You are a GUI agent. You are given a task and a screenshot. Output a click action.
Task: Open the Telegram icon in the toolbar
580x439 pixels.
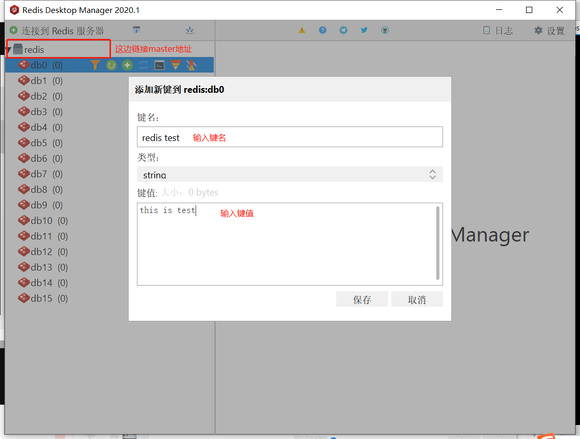343,30
